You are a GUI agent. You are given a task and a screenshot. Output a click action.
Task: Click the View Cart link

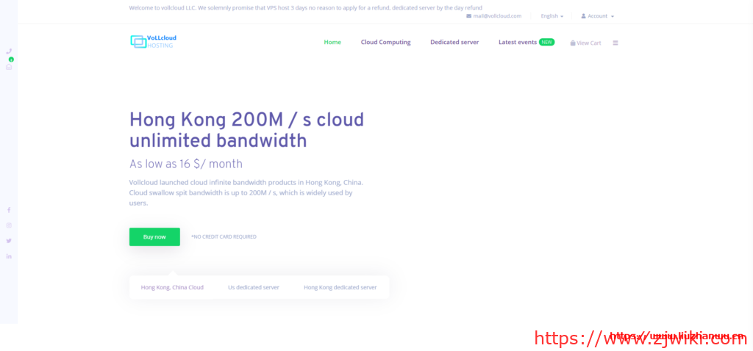[585, 43]
